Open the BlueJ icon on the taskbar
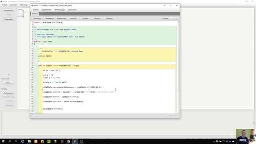 click(x=75, y=141)
